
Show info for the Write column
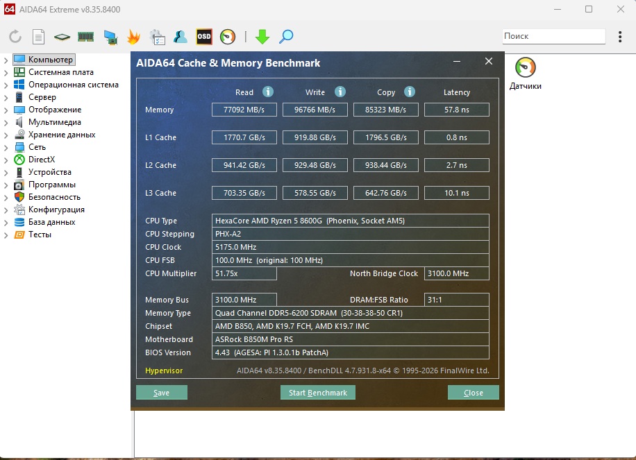coord(340,92)
